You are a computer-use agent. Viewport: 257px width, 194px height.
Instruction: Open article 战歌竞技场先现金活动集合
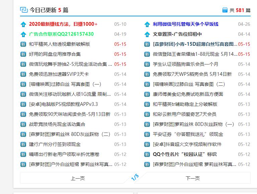(57, 124)
